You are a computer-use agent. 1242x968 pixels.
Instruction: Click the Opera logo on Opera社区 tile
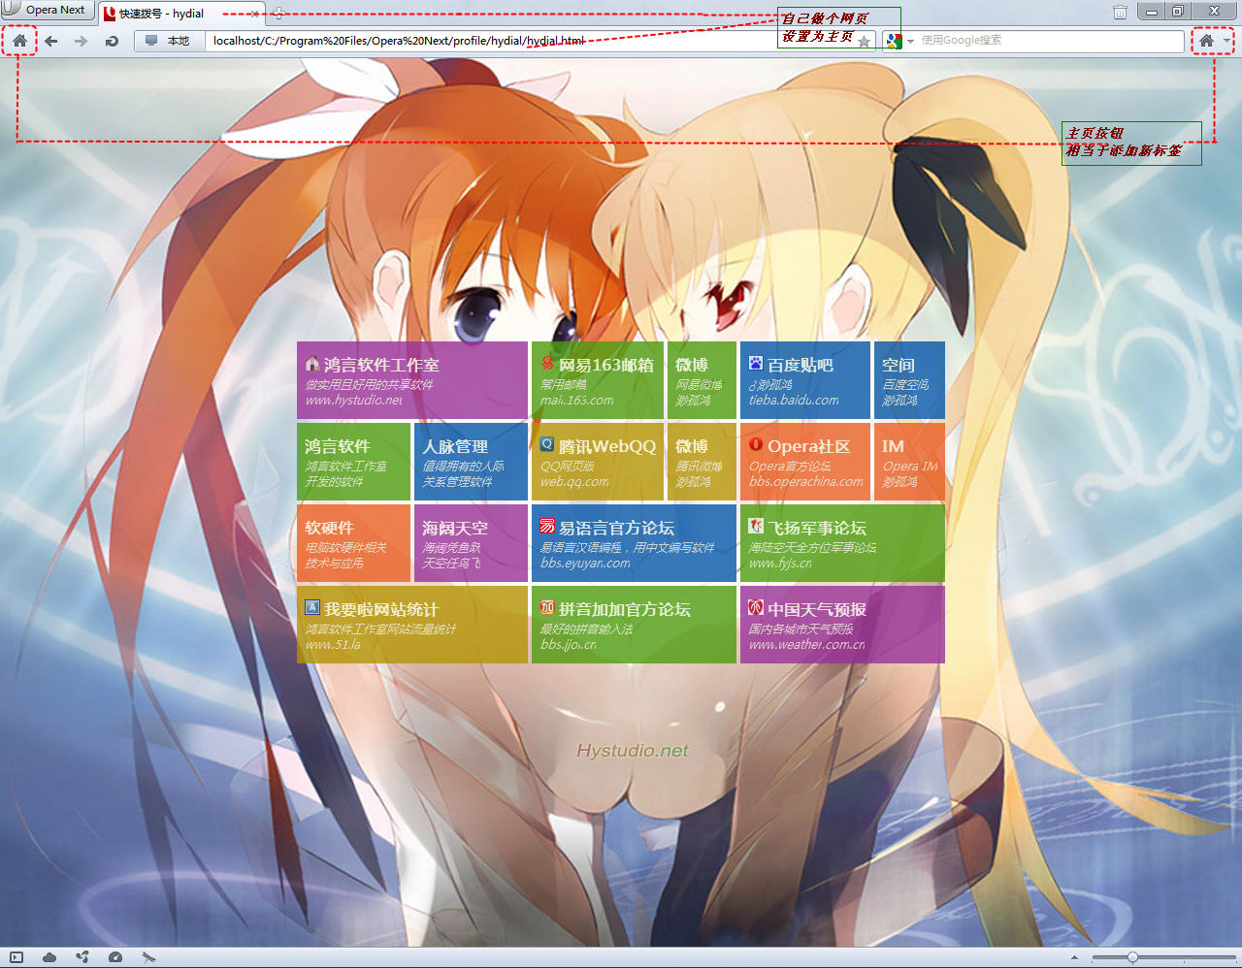point(756,444)
